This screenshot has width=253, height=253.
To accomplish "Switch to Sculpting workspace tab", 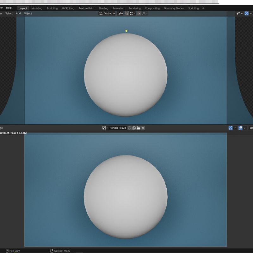I will (x=52, y=8).
